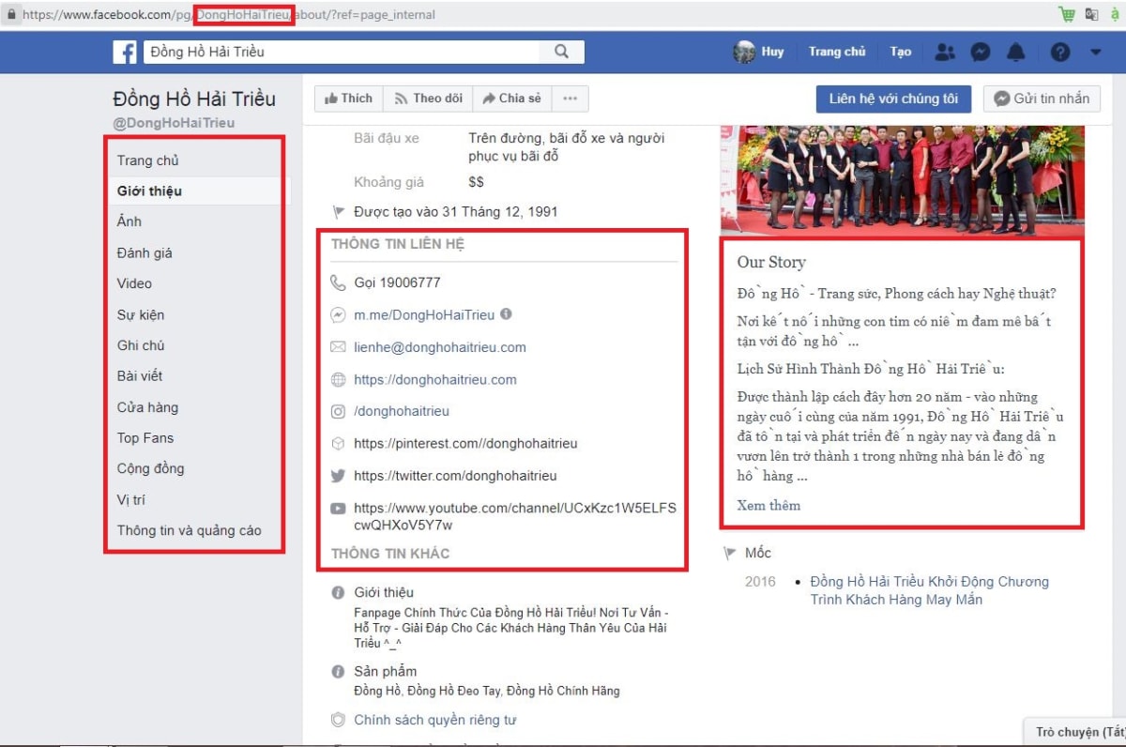The image size is (1126, 747).
Task: Click Tạo in the top bar
Action: tap(901, 52)
